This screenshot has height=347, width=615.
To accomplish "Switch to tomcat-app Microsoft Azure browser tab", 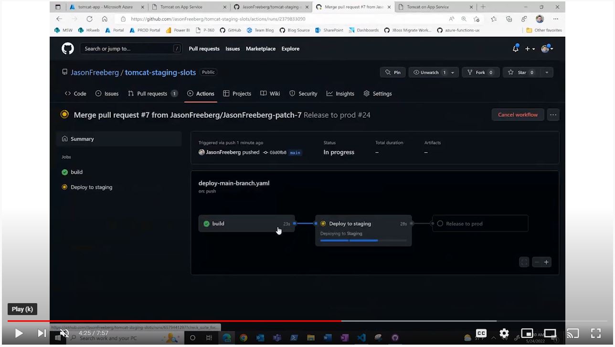I will (106, 7).
